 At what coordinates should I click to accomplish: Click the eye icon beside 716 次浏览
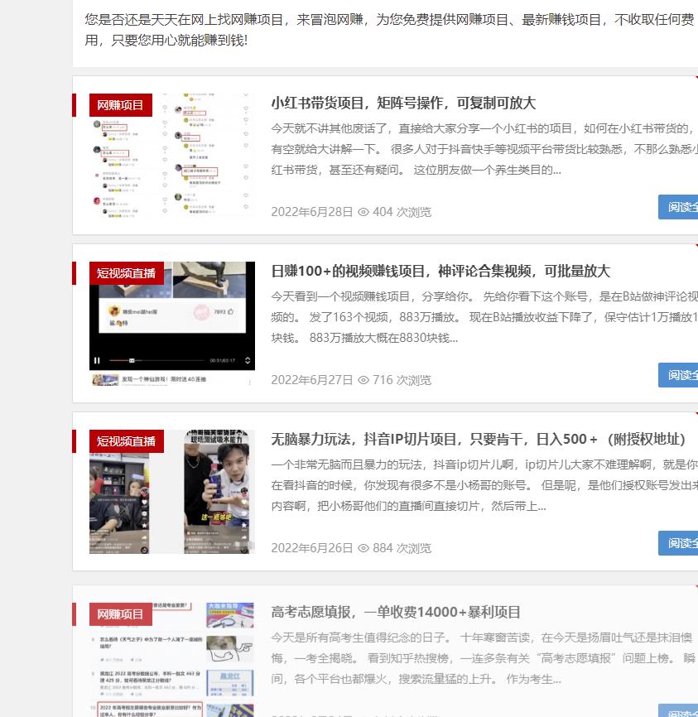pos(363,380)
